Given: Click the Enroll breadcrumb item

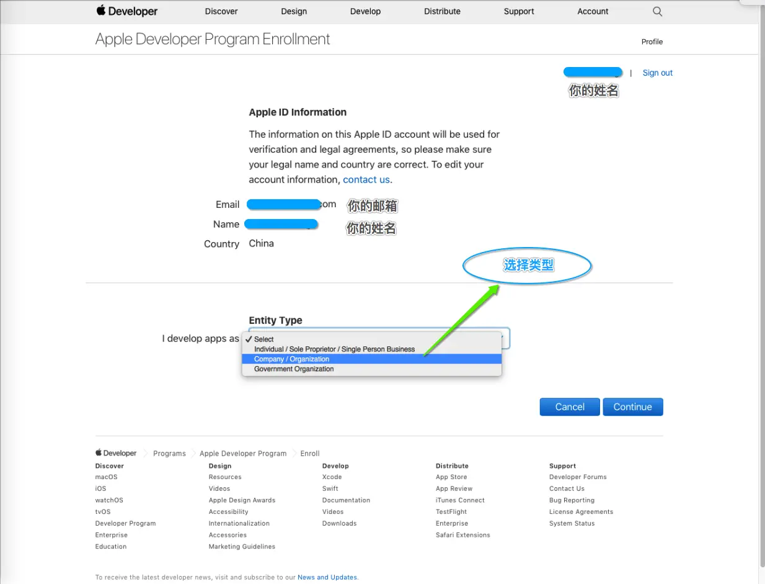Looking at the screenshot, I should pos(310,454).
